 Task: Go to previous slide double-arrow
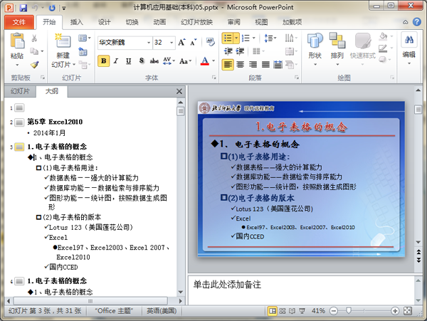pos(418,252)
